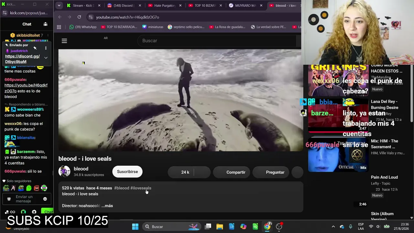Image resolution: width=414 pixels, height=233 pixels.
Task: Open Copilot from the taskbar
Action: pyautogui.click(x=243, y=227)
